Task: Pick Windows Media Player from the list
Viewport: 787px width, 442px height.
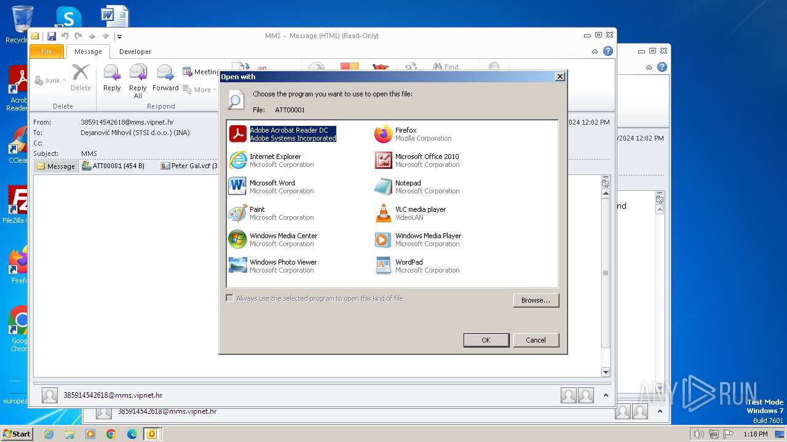Action: click(417, 239)
